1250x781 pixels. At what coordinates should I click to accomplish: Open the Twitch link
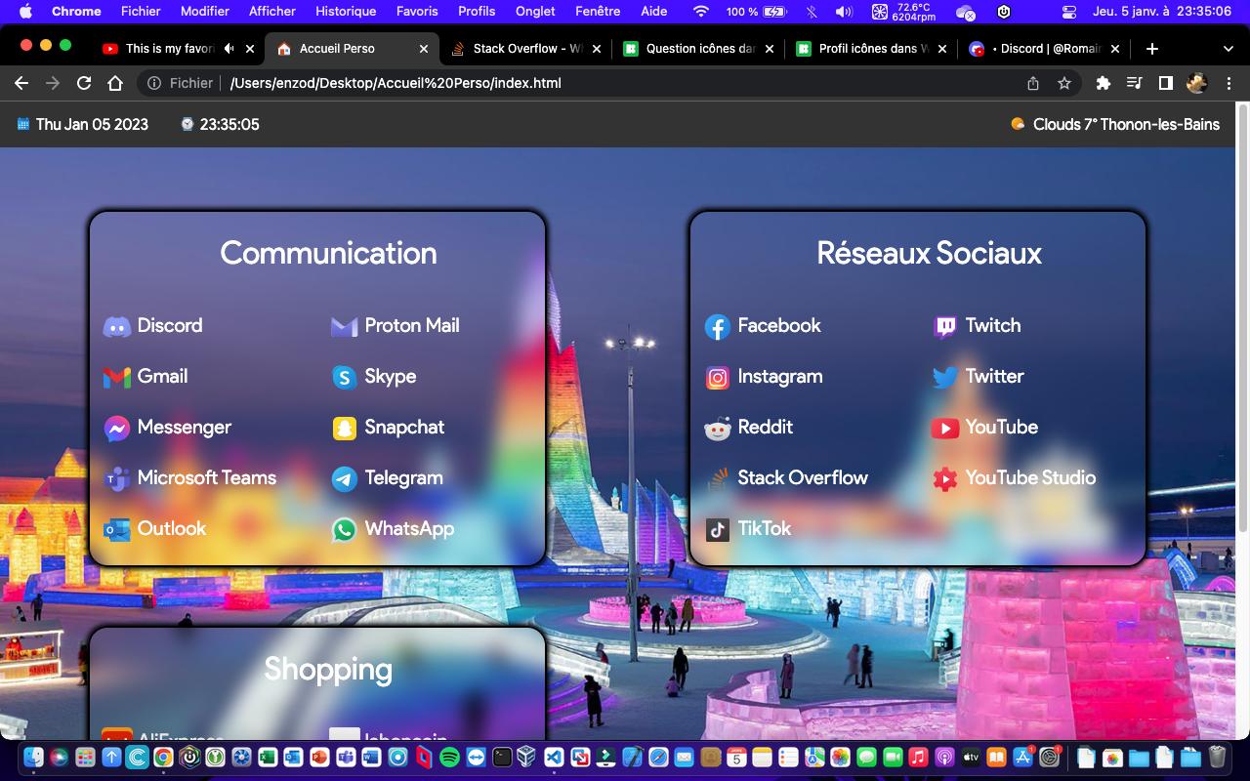click(x=993, y=325)
